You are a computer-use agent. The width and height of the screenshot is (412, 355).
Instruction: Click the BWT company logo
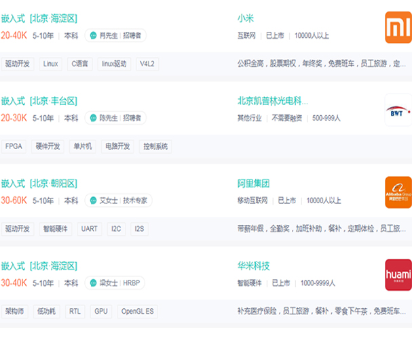click(x=398, y=109)
